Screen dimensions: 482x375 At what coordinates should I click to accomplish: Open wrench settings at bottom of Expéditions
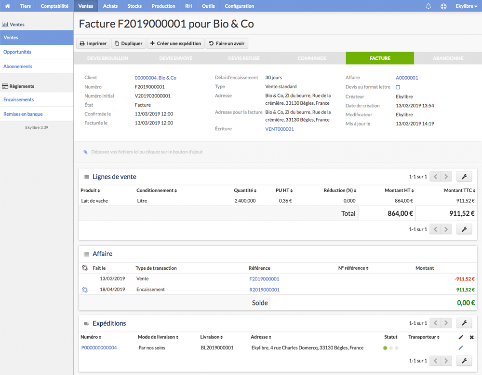(464, 361)
